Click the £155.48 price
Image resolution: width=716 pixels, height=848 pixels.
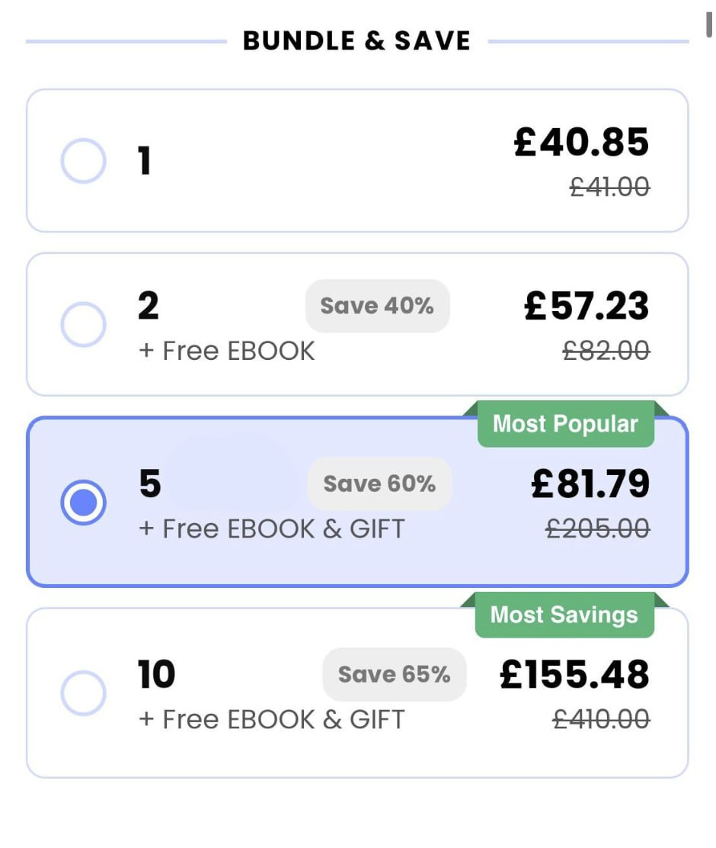pyautogui.click(x=574, y=674)
